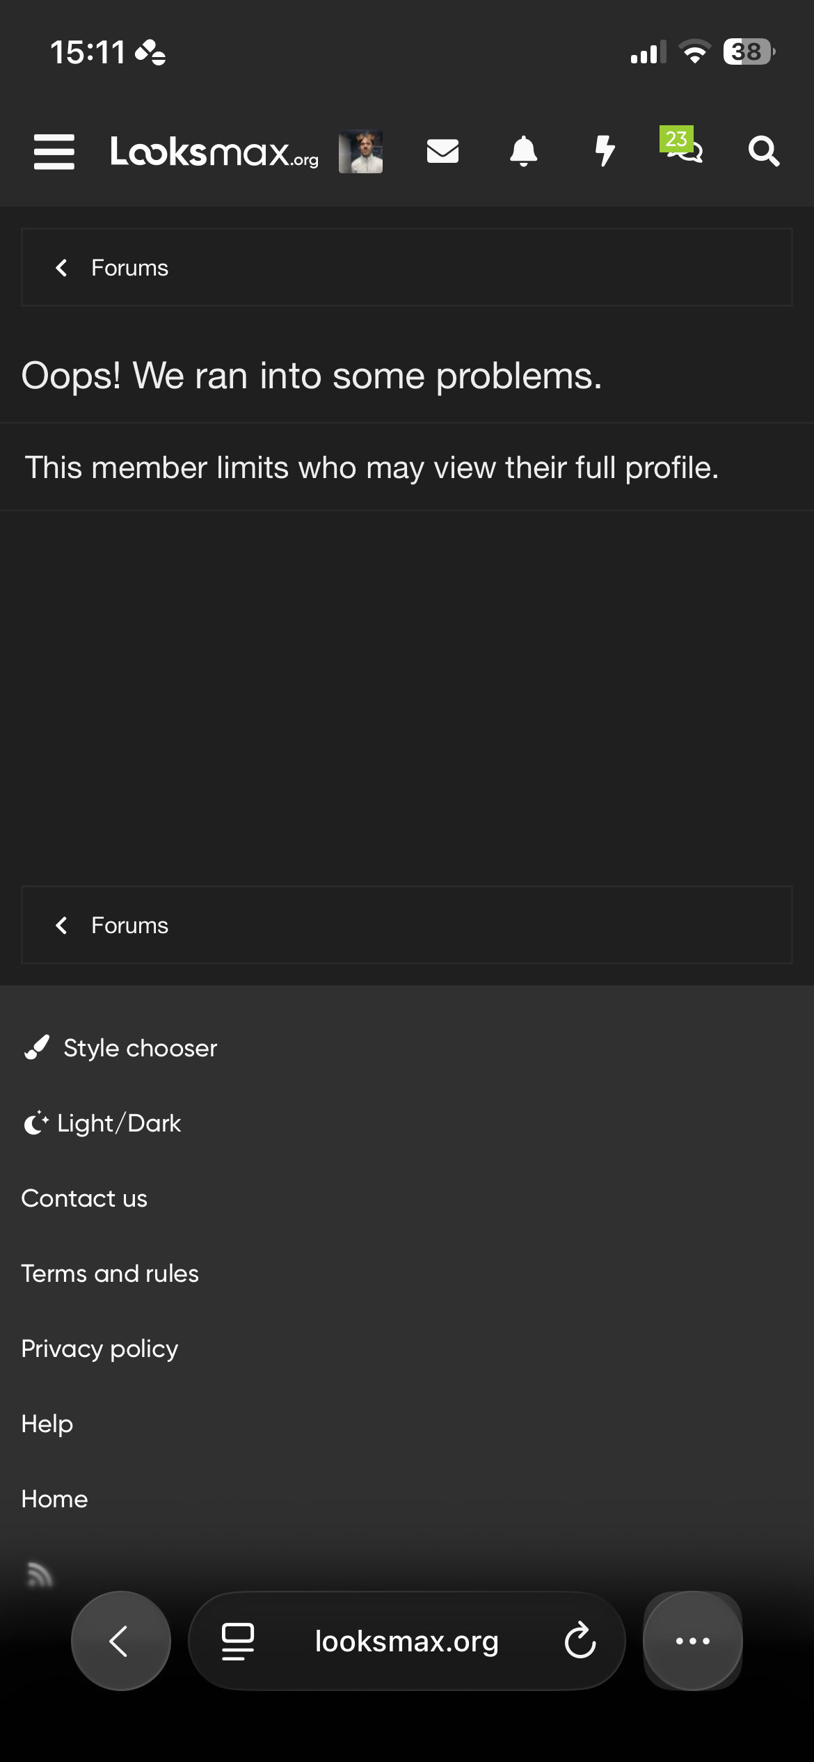Open the Home footer link

click(x=54, y=1499)
